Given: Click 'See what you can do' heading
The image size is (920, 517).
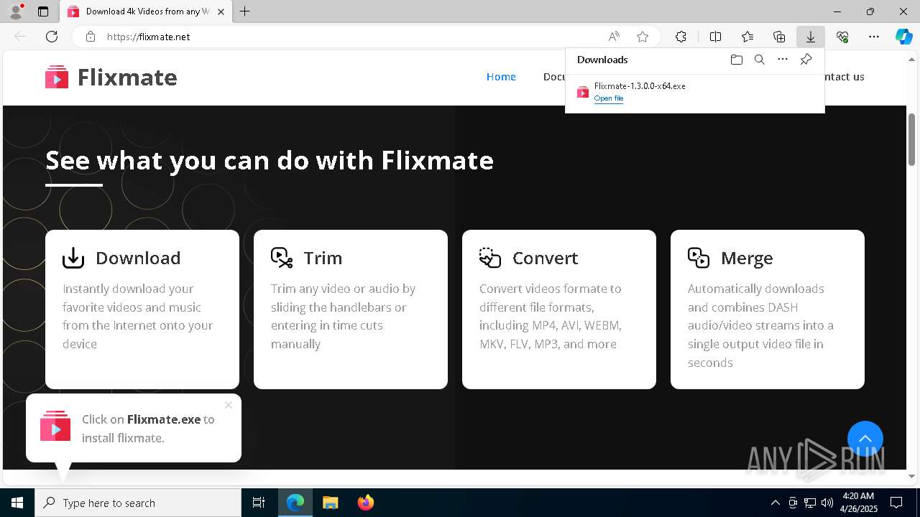Looking at the screenshot, I should (270, 160).
